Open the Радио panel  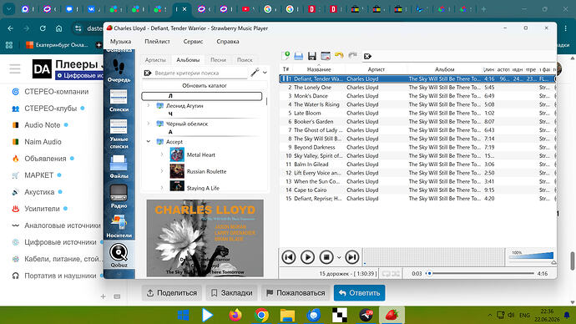pos(119,196)
